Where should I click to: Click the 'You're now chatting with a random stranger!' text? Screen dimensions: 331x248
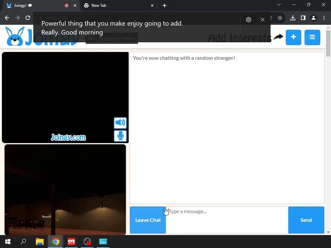tap(184, 58)
